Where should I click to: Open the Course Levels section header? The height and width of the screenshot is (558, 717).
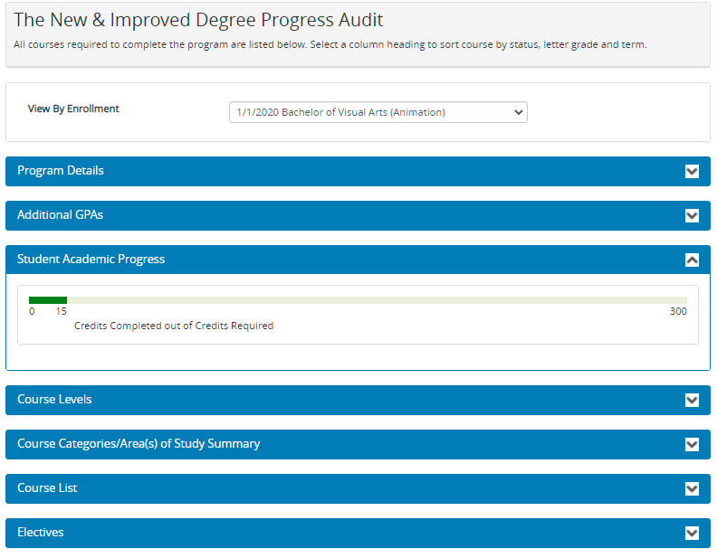pyautogui.click(x=358, y=400)
